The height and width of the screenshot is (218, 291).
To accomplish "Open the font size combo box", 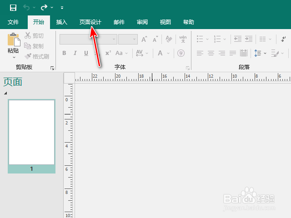I will tap(128, 39).
